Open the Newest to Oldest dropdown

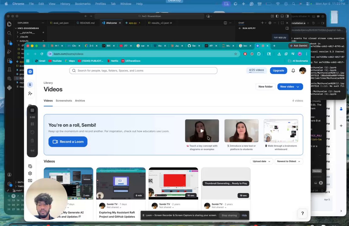[288, 161]
